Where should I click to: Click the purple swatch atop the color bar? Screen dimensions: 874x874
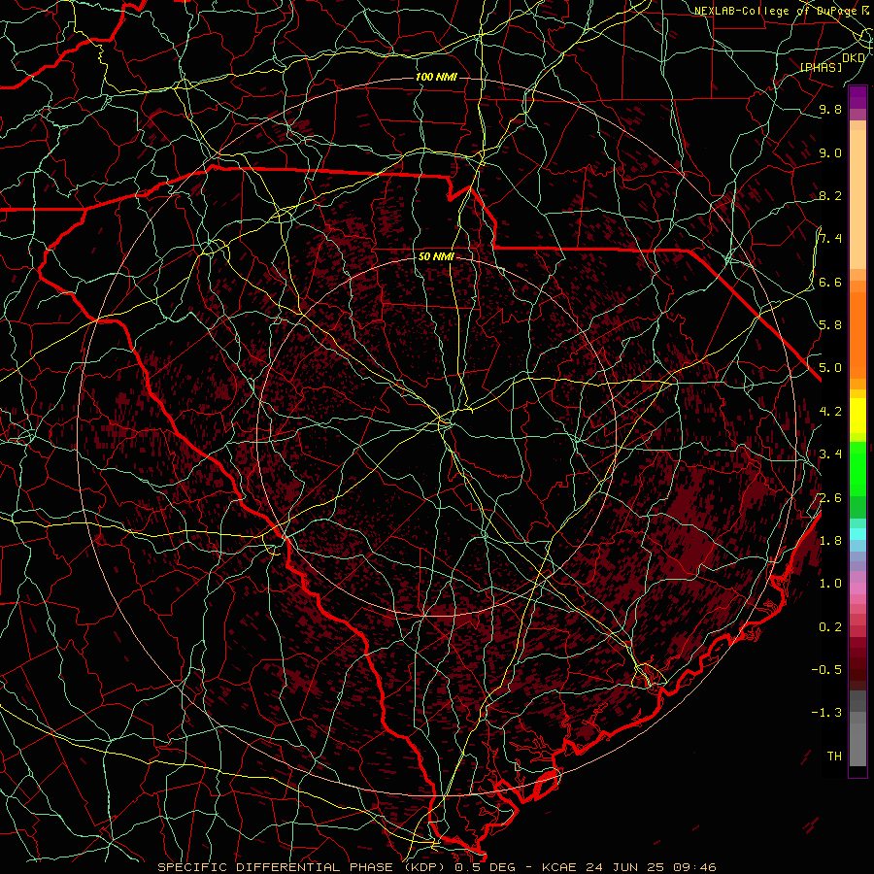click(857, 97)
